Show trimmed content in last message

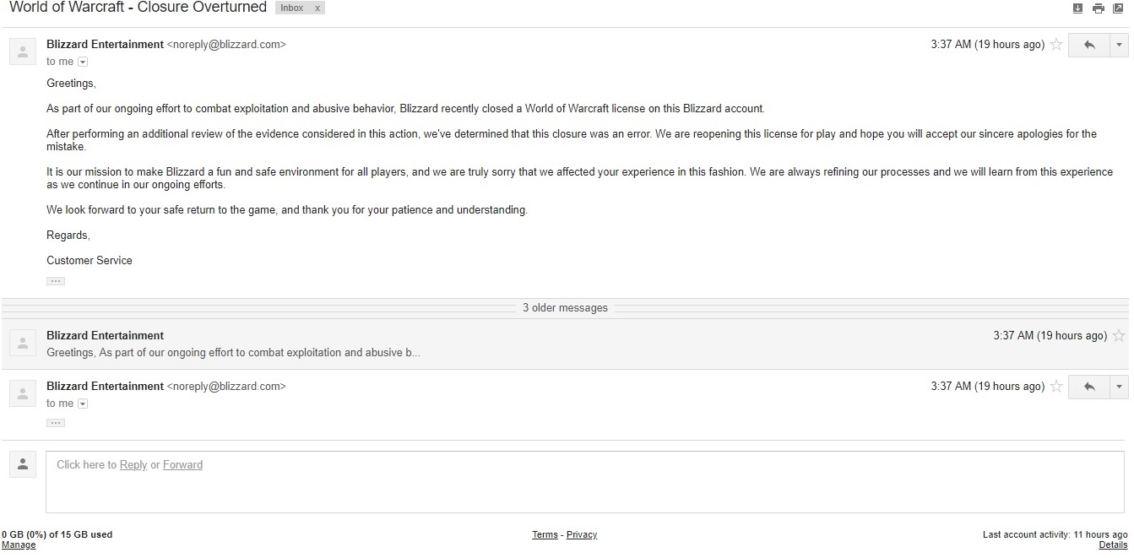tap(56, 423)
